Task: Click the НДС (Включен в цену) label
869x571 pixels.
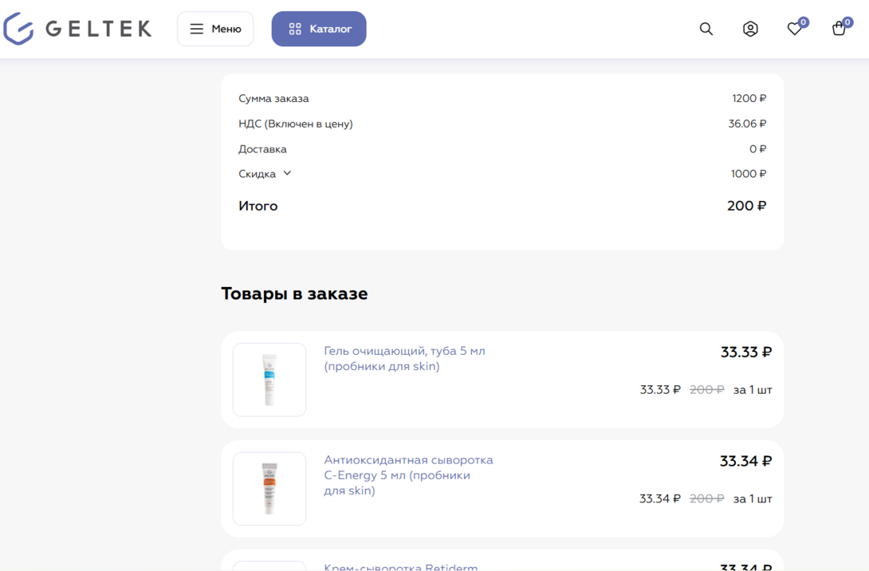Action: (296, 124)
